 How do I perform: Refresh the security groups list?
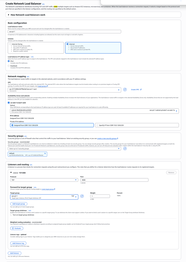(125, 148)
